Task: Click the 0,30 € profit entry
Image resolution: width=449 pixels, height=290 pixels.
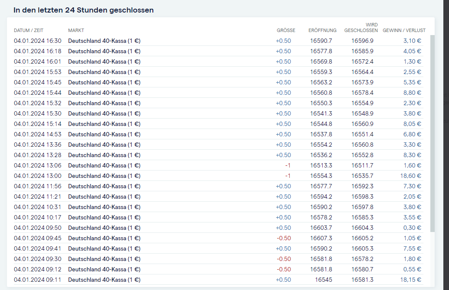Action: click(413, 228)
